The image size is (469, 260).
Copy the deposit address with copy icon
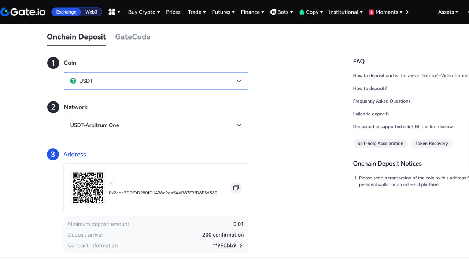click(236, 188)
